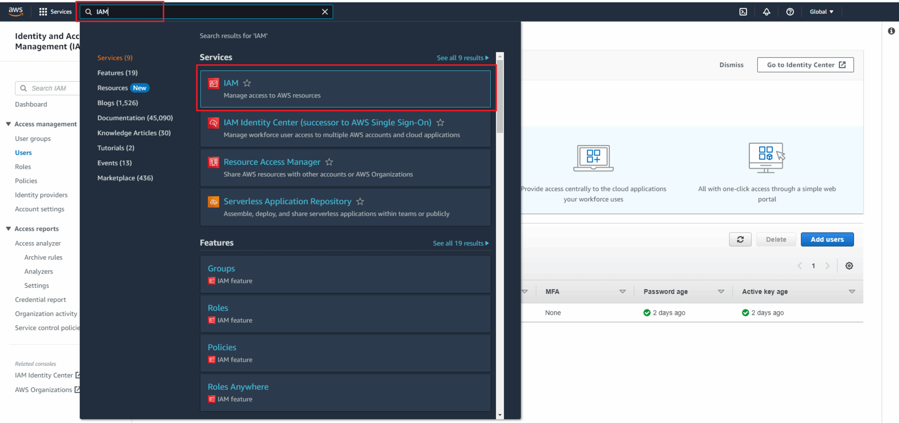Viewport: 899px width, 423px height.
Task: Open the info panel icon
Action: [x=891, y=31]
